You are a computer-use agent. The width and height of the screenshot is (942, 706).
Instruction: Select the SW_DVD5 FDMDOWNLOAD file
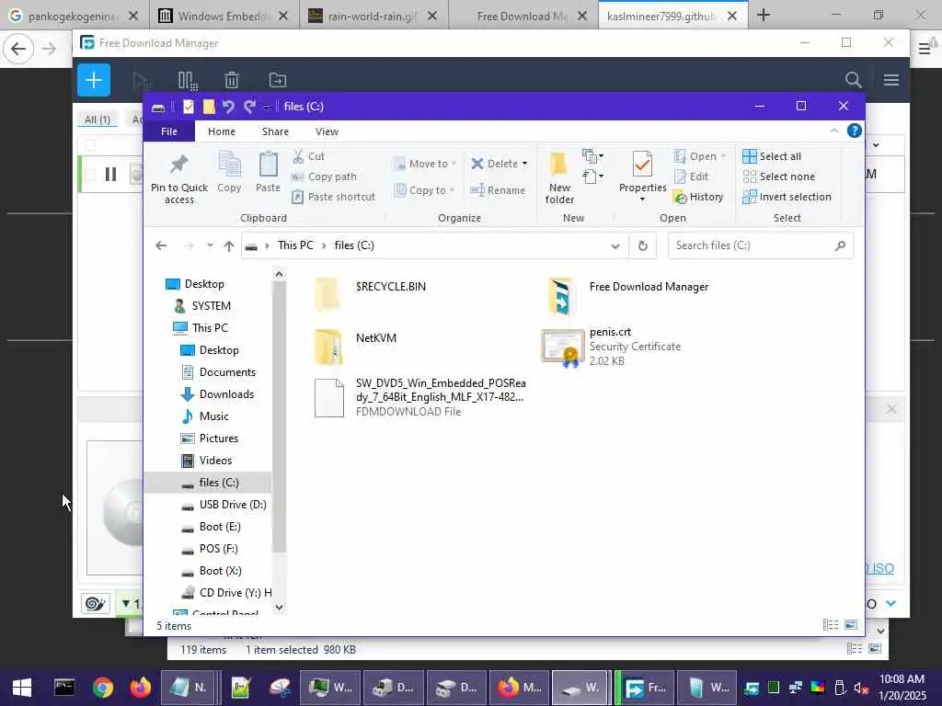coord(419,397)
